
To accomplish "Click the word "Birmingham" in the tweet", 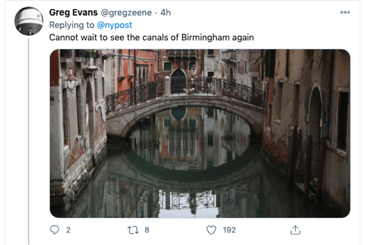I will [x=205, y=38].
